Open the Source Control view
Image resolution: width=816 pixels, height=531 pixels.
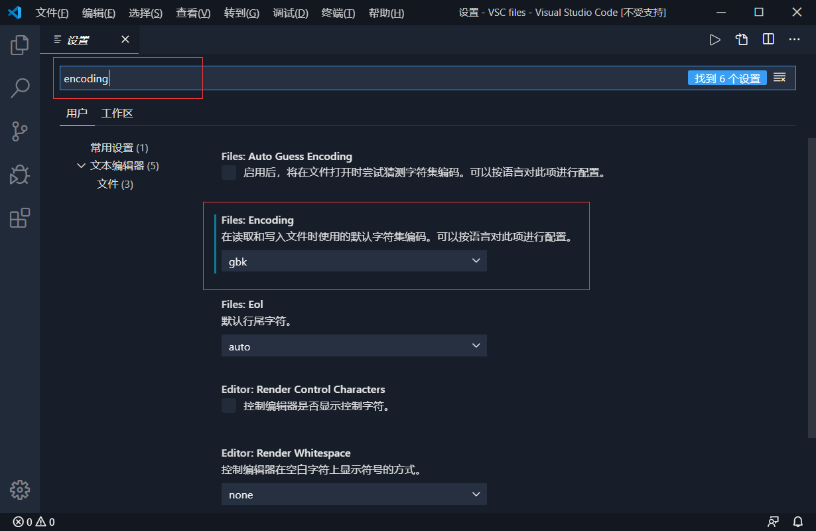[x=19, y=131]
